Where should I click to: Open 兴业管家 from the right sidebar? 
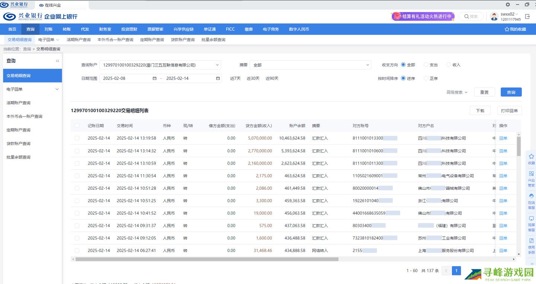(531, 179)
